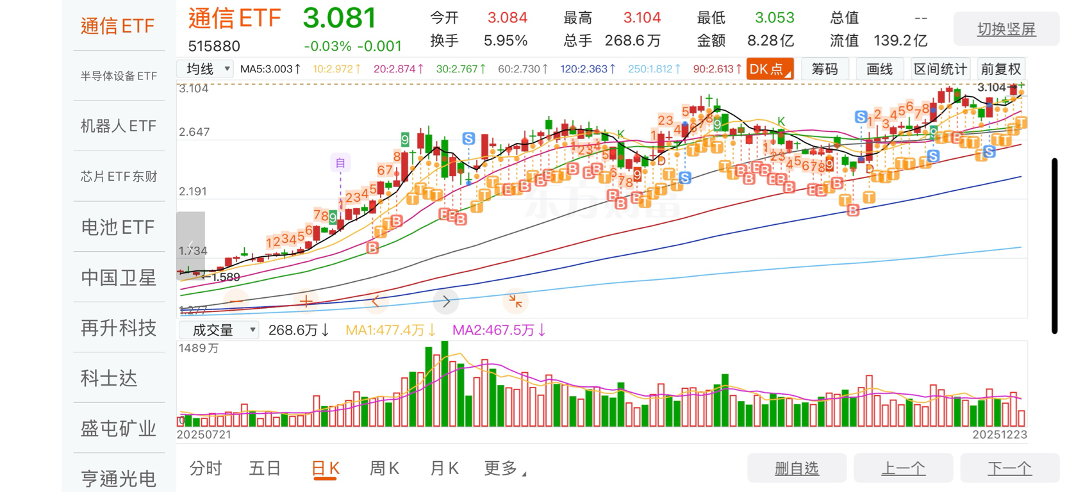The width and height of the screenshot is (1067, 492).
Task: Select 再升科技 in the sidebar
Action: coord(119,327)
